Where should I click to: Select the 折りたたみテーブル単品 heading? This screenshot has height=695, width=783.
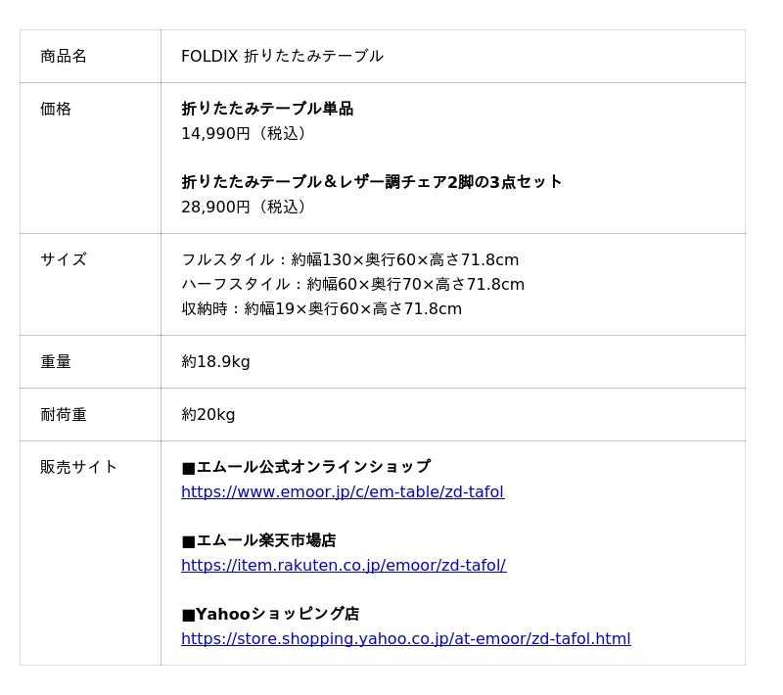pos(267,109)
